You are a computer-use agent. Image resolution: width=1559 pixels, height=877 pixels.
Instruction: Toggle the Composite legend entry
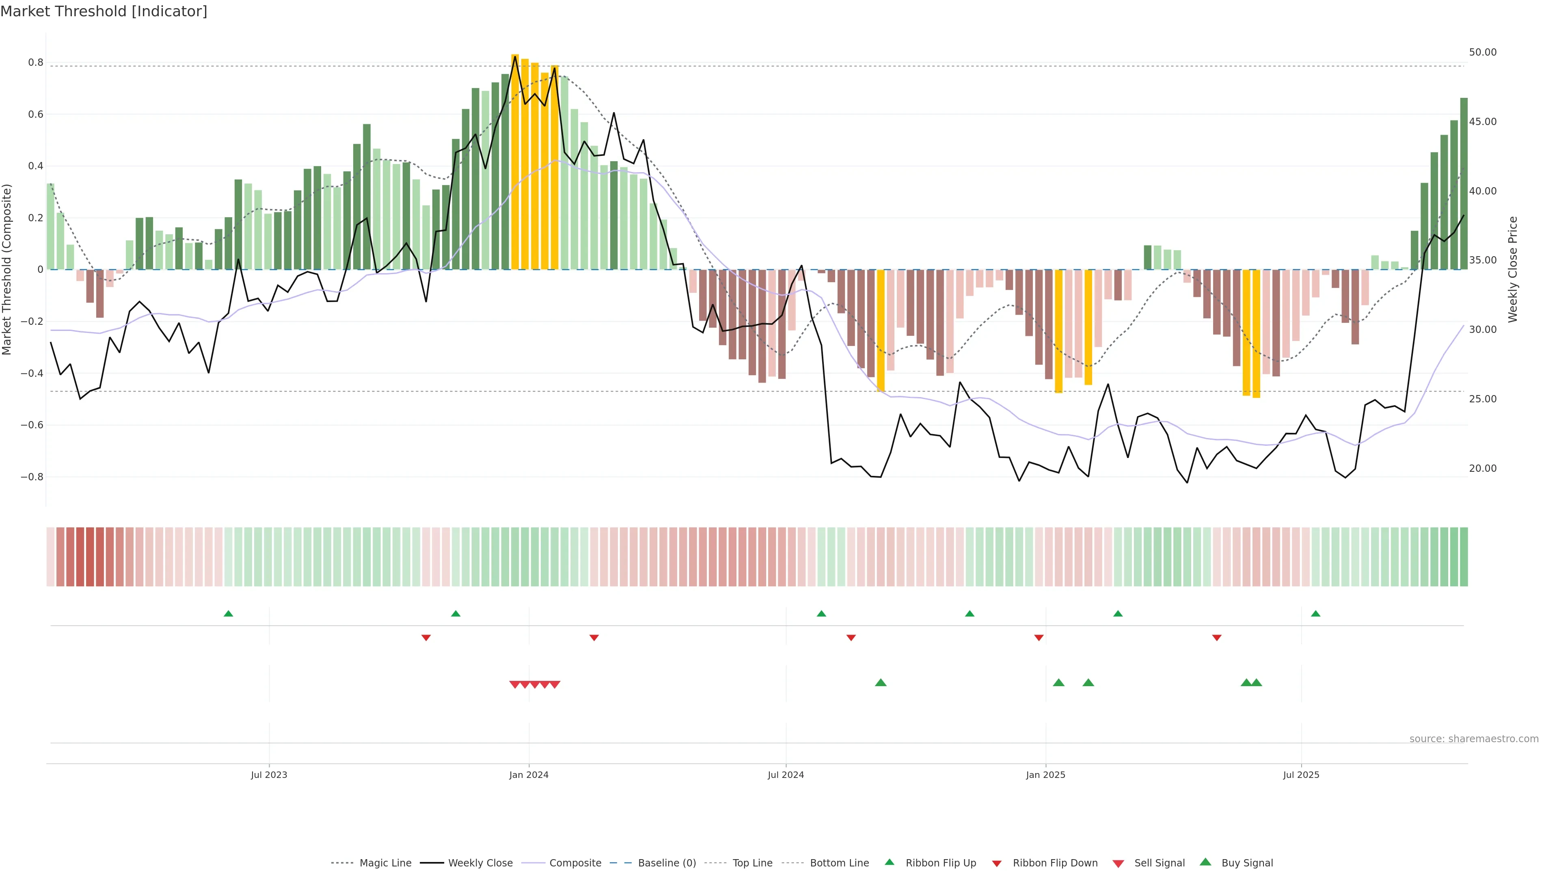point(575,863)
